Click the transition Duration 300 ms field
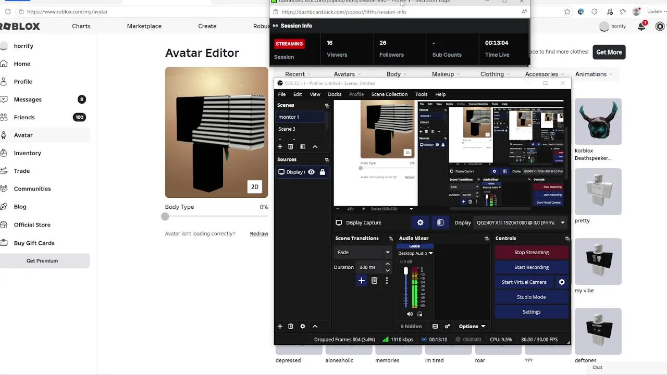Viewport: 667px width, 375px height. coord(370,268)
